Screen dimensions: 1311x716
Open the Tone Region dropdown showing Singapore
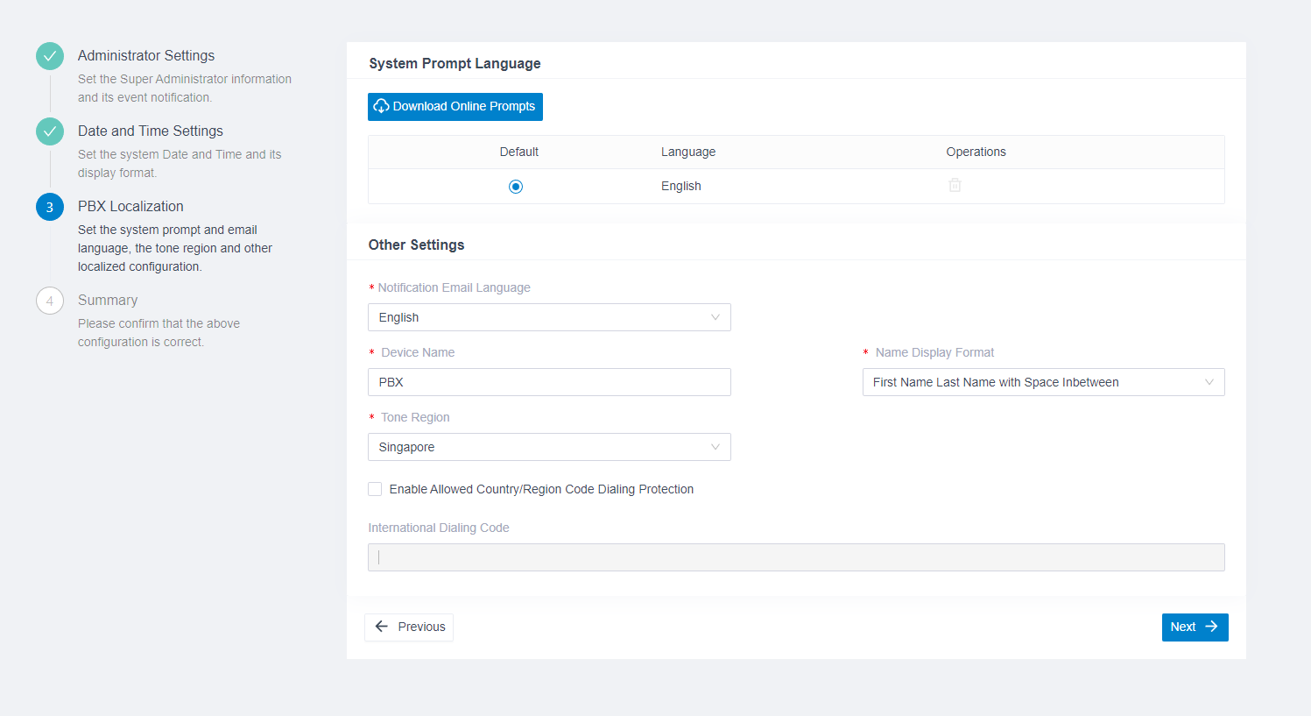pos(549,447)
